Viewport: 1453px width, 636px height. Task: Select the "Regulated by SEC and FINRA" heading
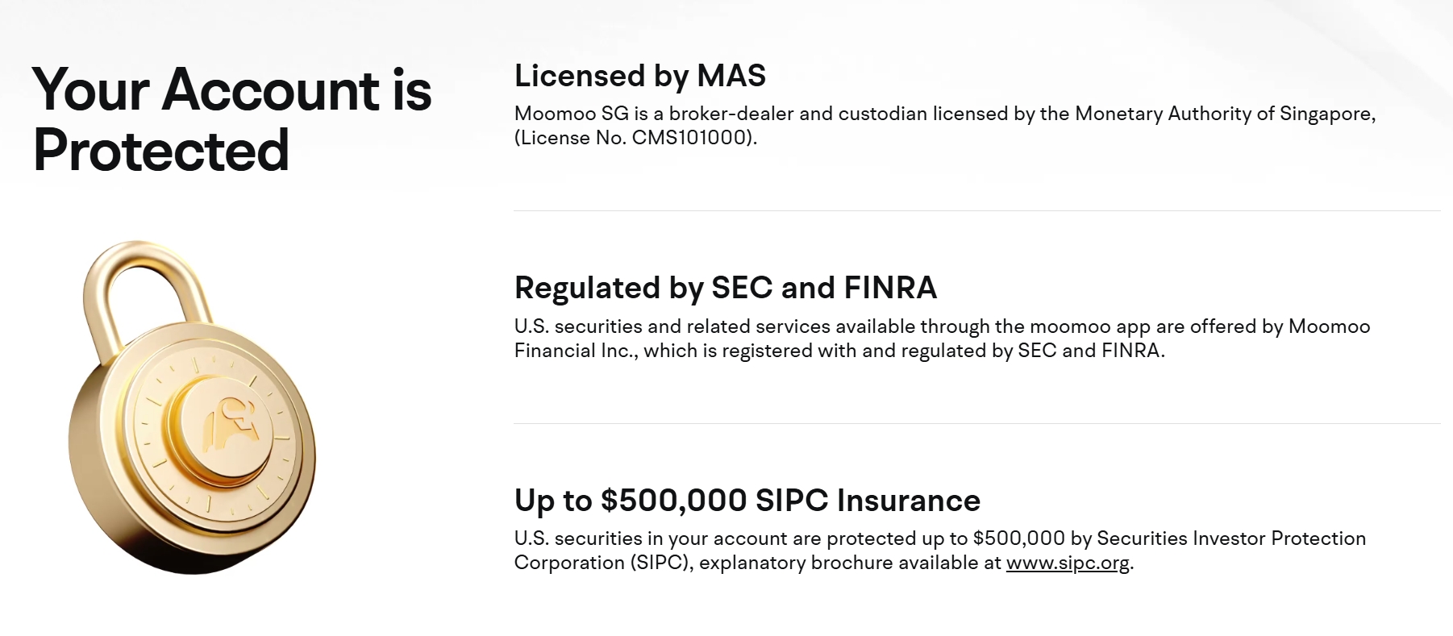click(726, 288)
